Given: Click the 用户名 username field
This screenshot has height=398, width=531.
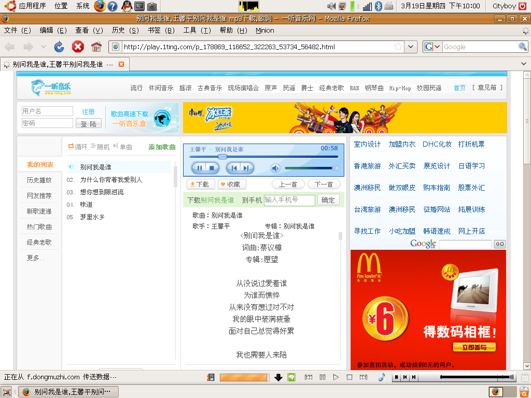Looking at the screenshot, I should (x=47, y=111).
